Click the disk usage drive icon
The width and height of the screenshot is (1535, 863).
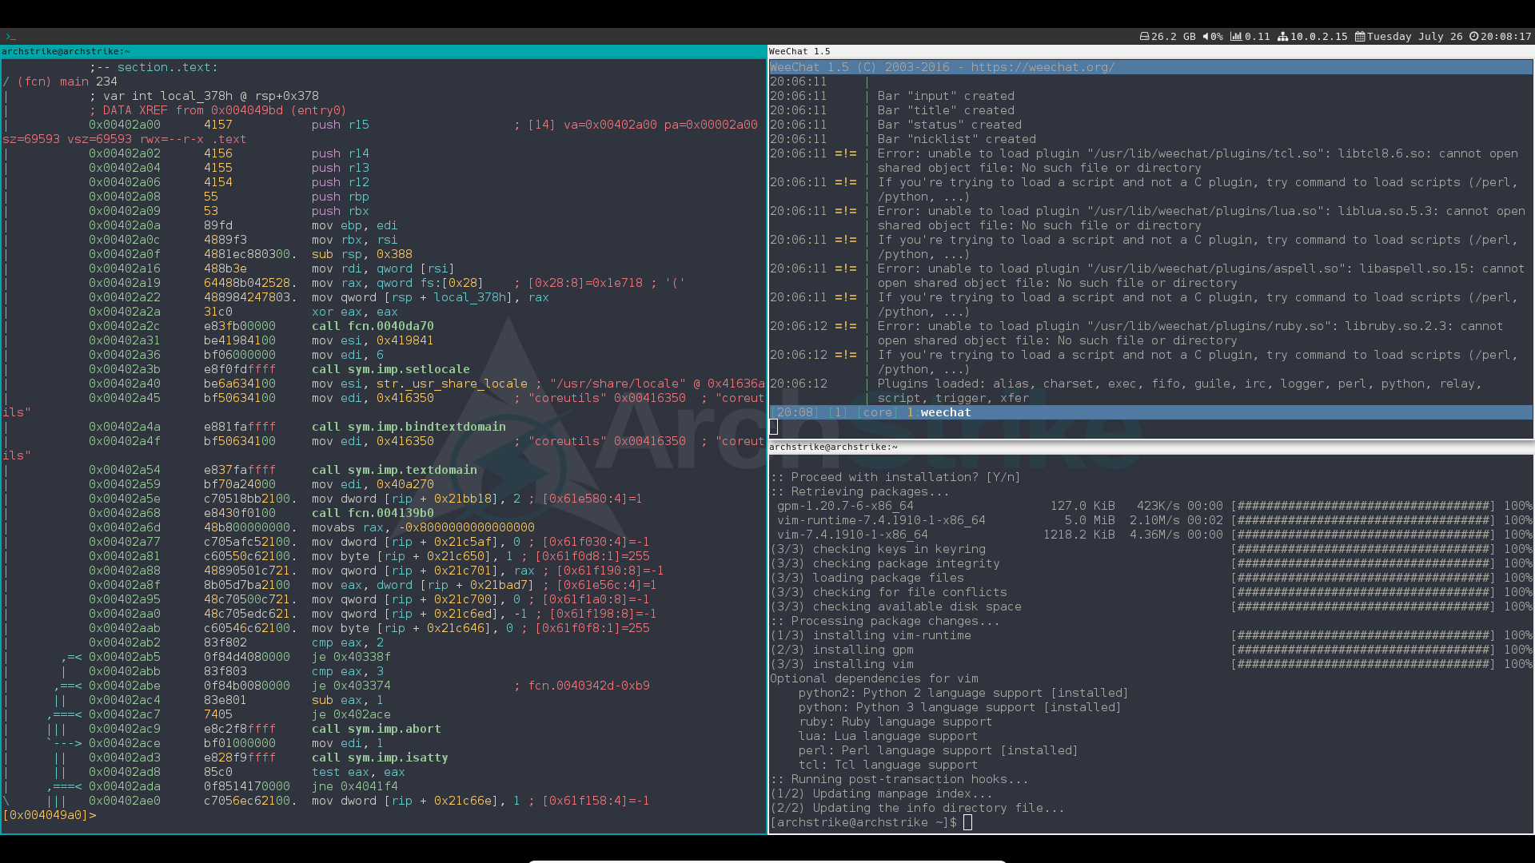coord(1144,37)
